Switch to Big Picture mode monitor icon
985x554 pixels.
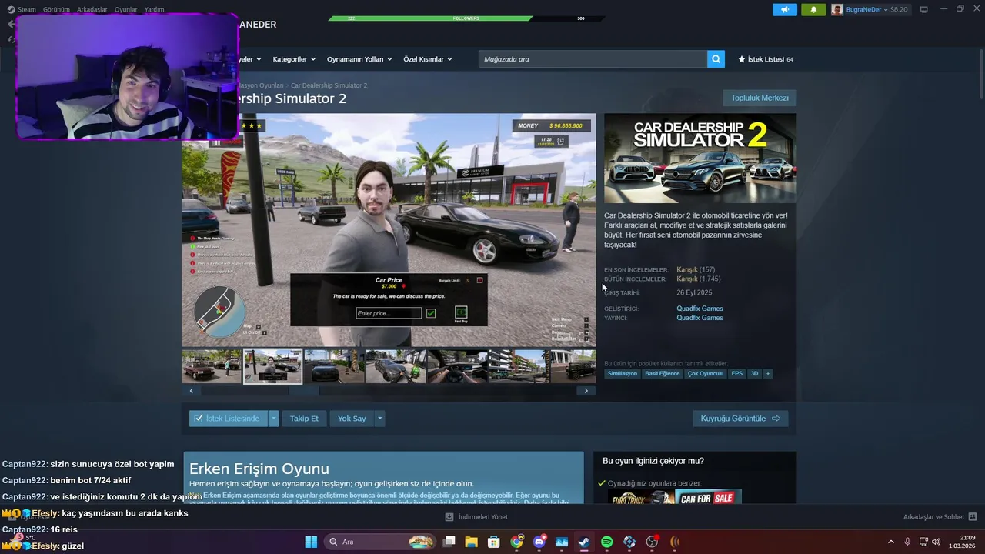(x=923, y=9)
